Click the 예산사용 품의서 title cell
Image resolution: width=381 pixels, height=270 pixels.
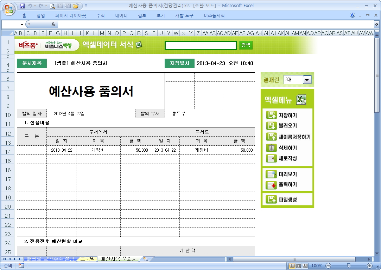(91, 91)
